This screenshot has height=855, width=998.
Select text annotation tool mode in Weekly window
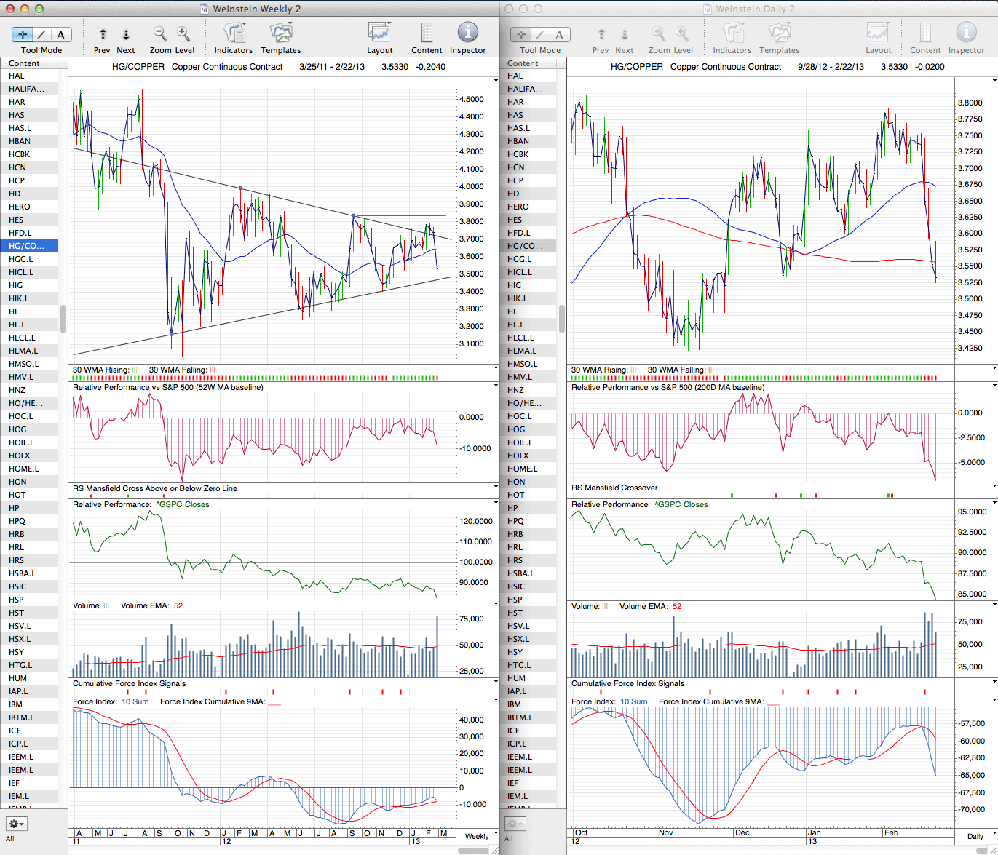tap(60, 34)
